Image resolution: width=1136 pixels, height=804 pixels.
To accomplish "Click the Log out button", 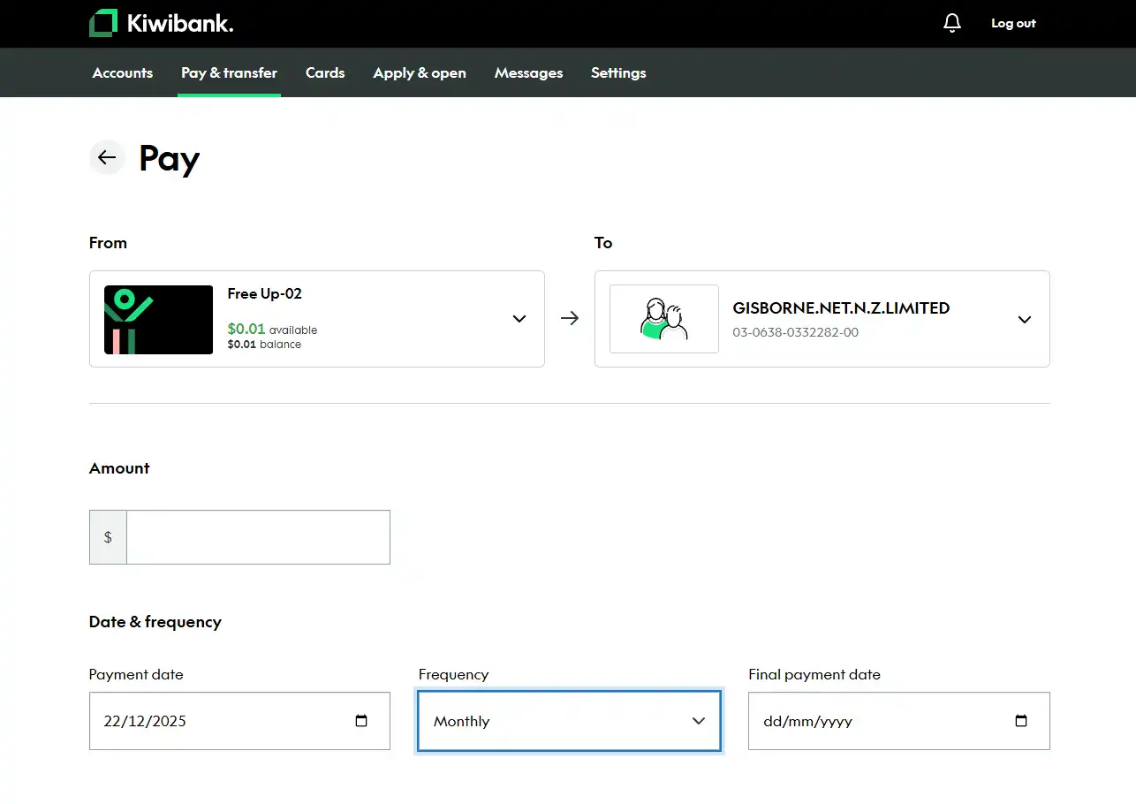I will coord(1013,23).
